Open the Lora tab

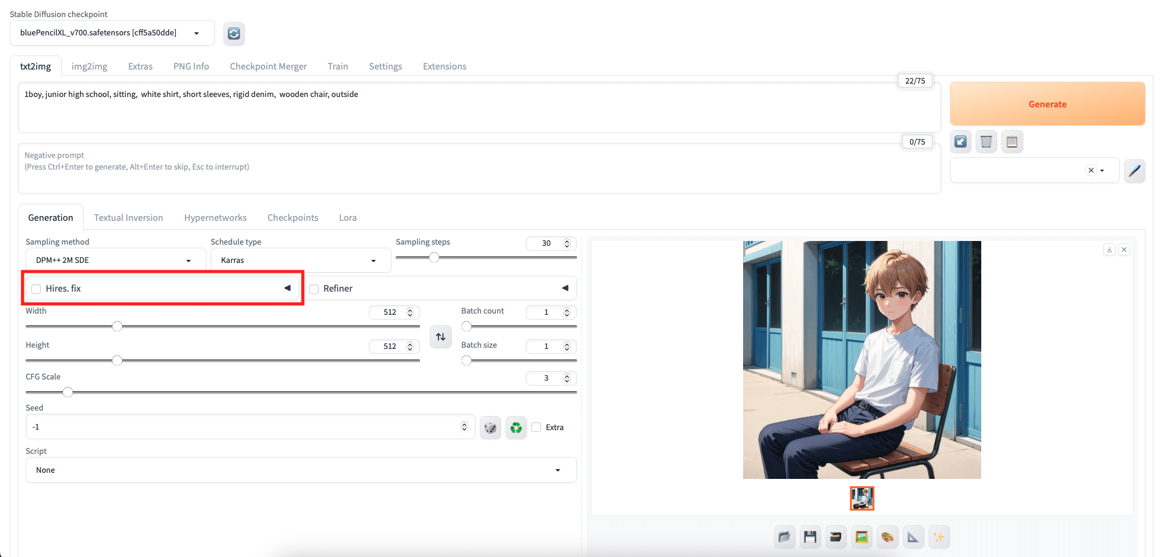[x=347, y=218]
